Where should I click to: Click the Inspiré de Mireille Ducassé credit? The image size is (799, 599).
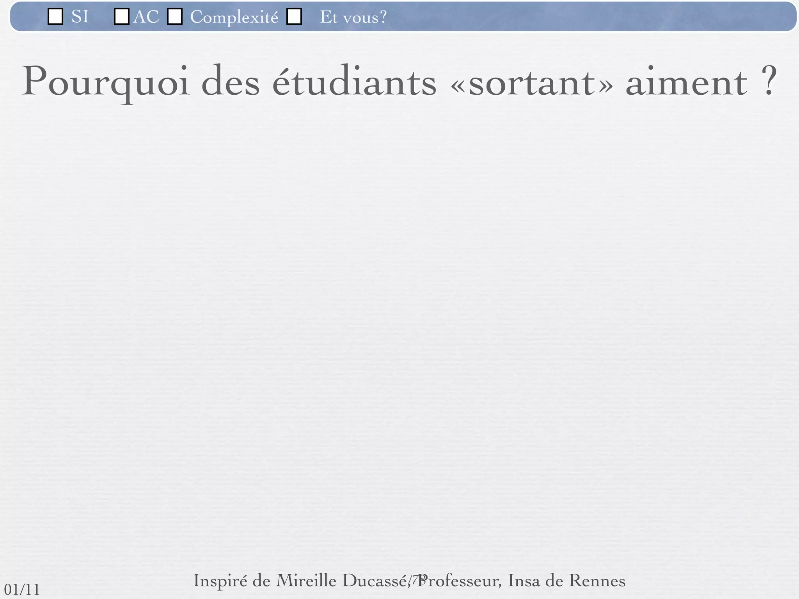click(x=409, y=581)
